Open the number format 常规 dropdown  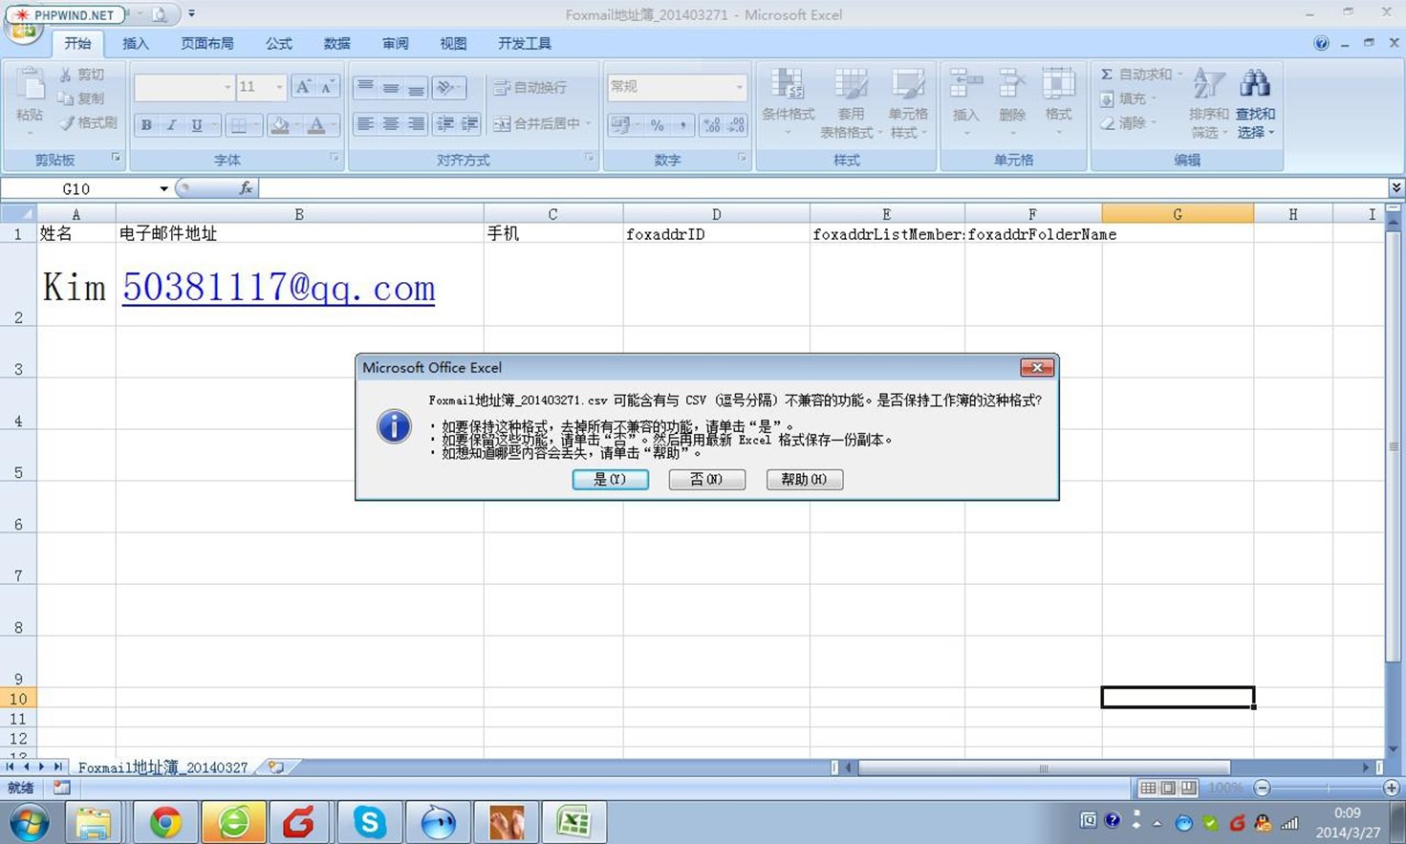click(739, 87)
